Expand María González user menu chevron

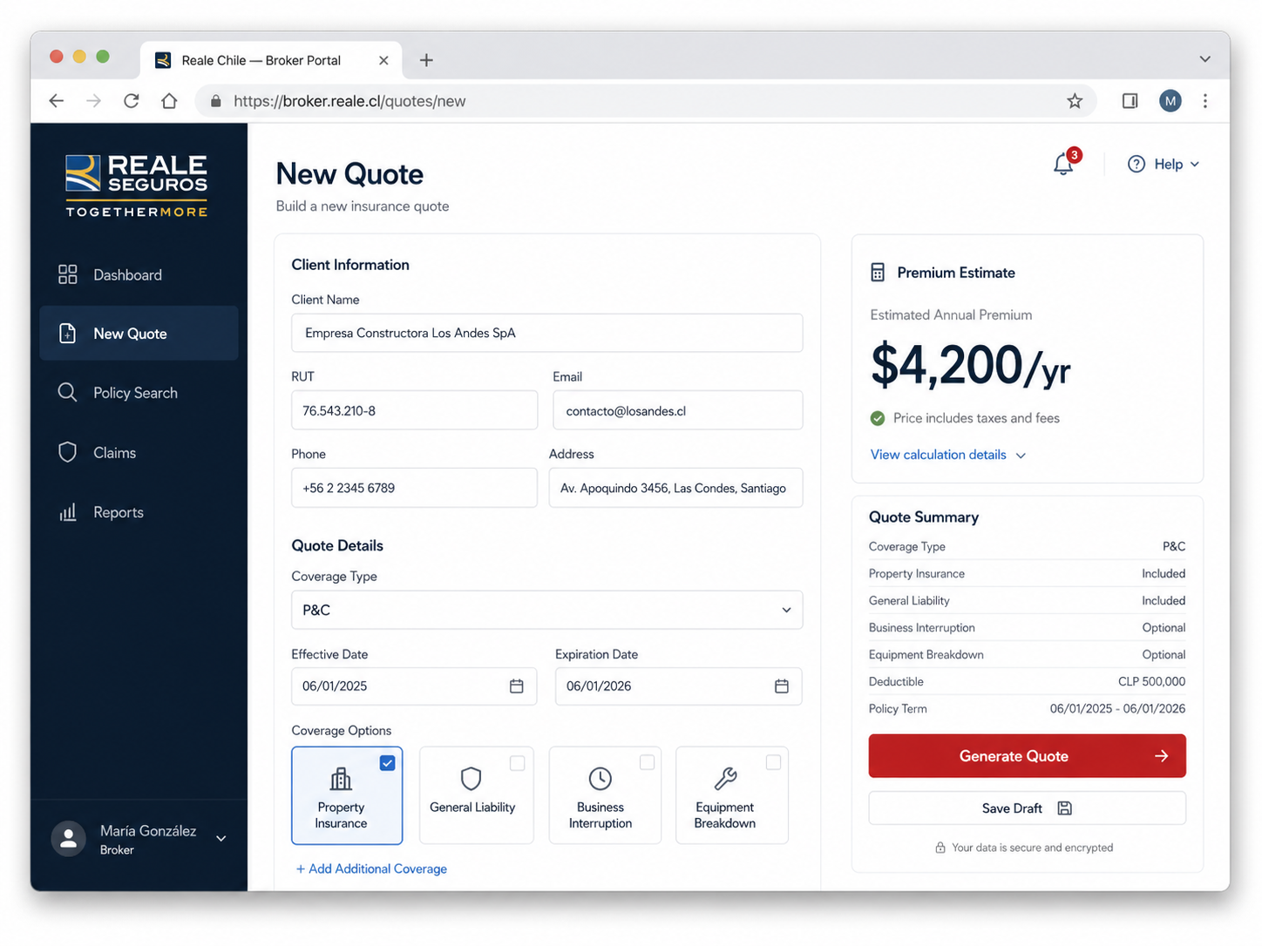click(x=221, y=839)
